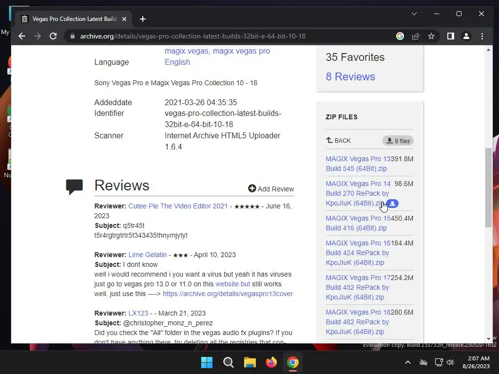Click the Chrome taskbar icon
This screenshot has height=374, width=499.
click(x=293, y=362)
